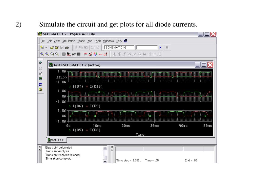The width and height of the screenshot is (259, 194).
Task: Open the new-file dropdown arrow
Action: pyautogui.click(x=46, y=47)
